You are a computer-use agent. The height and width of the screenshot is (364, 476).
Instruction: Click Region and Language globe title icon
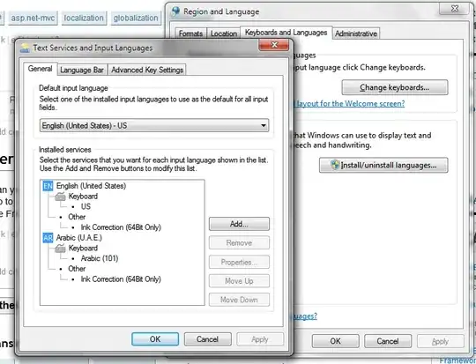tap(175, 11)
